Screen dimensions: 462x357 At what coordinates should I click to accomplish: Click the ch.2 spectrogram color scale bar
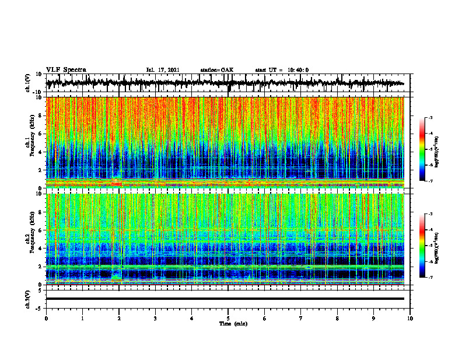[x=422, y=246]
